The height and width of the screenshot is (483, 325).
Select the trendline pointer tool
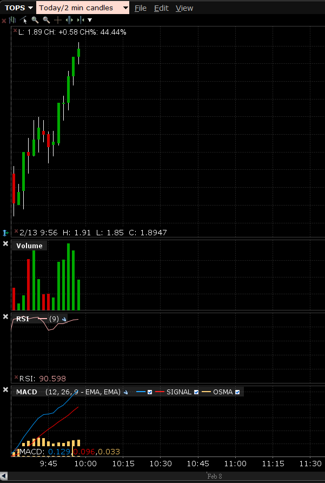tap(24, 20)
